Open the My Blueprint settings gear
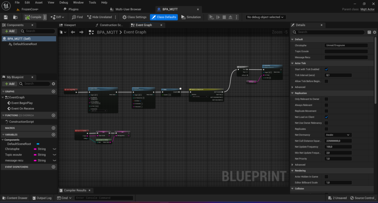 coord(54,84)
